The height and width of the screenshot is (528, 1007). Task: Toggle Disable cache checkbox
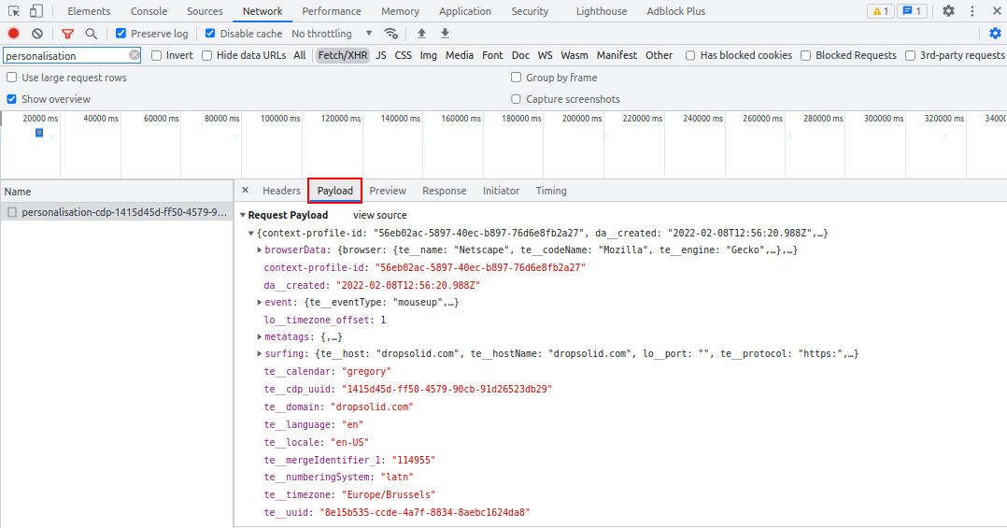210,34
